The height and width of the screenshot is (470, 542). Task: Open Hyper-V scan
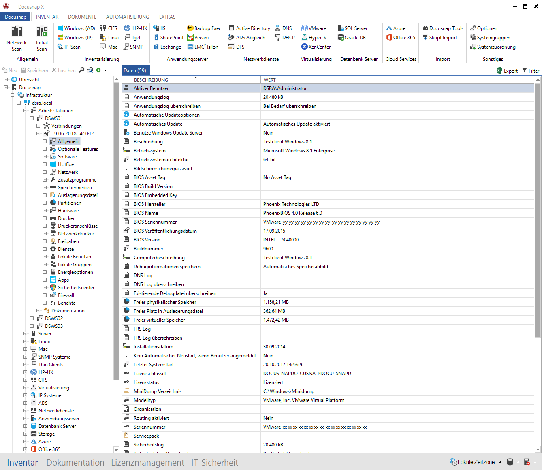tap(314, 37)
